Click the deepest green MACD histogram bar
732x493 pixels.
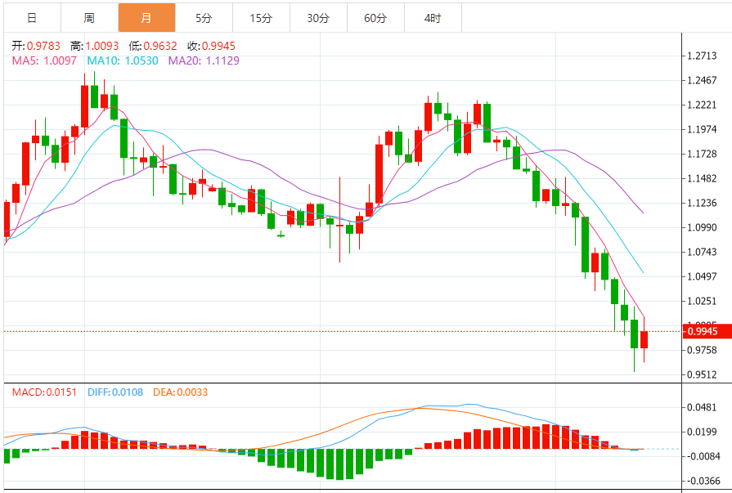340,464
